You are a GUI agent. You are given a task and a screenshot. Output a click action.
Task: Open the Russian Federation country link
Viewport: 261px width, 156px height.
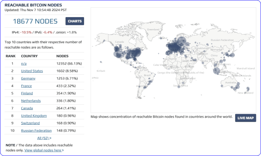pyautogui.click(x=36, y=131)
